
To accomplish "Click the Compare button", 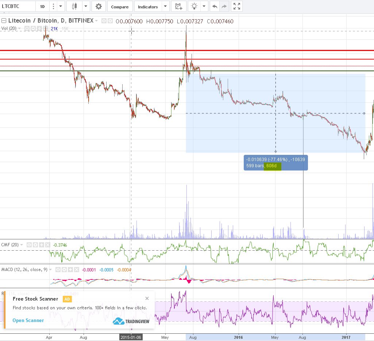I will pos(120,7).
